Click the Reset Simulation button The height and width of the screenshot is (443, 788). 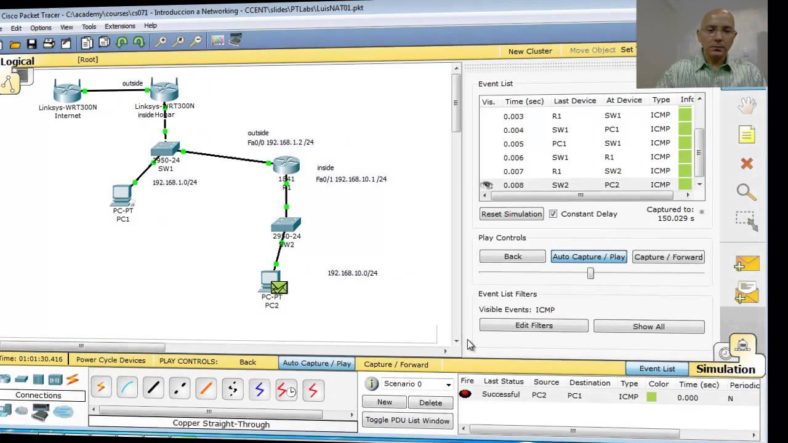[x=512, y=214]
